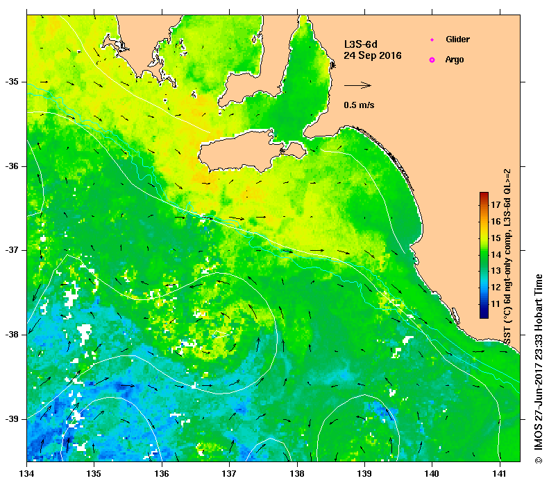
Task: Select the 'L3S-6d' product label
Action: pos(361,44)
